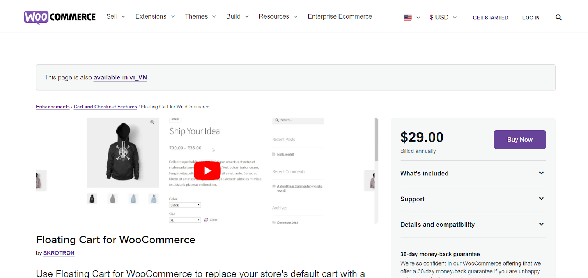Click the $29.00 price text

point(422,137)
